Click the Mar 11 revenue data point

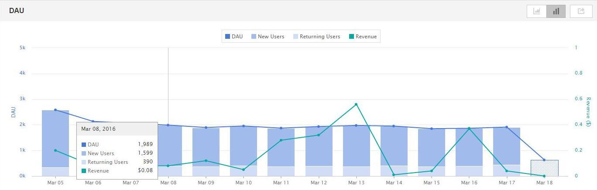(x=281, y=140)
